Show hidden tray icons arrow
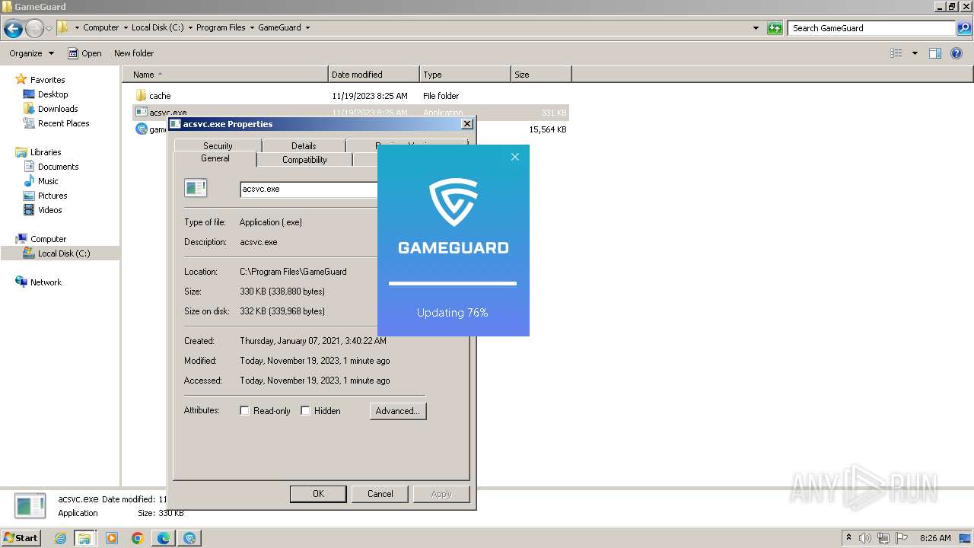974x548 pixels. pyautogui.click(x=848, y=538)
